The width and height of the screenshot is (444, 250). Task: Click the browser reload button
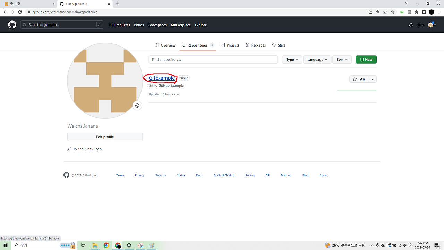pyautogui.click(x=20, y=12)
